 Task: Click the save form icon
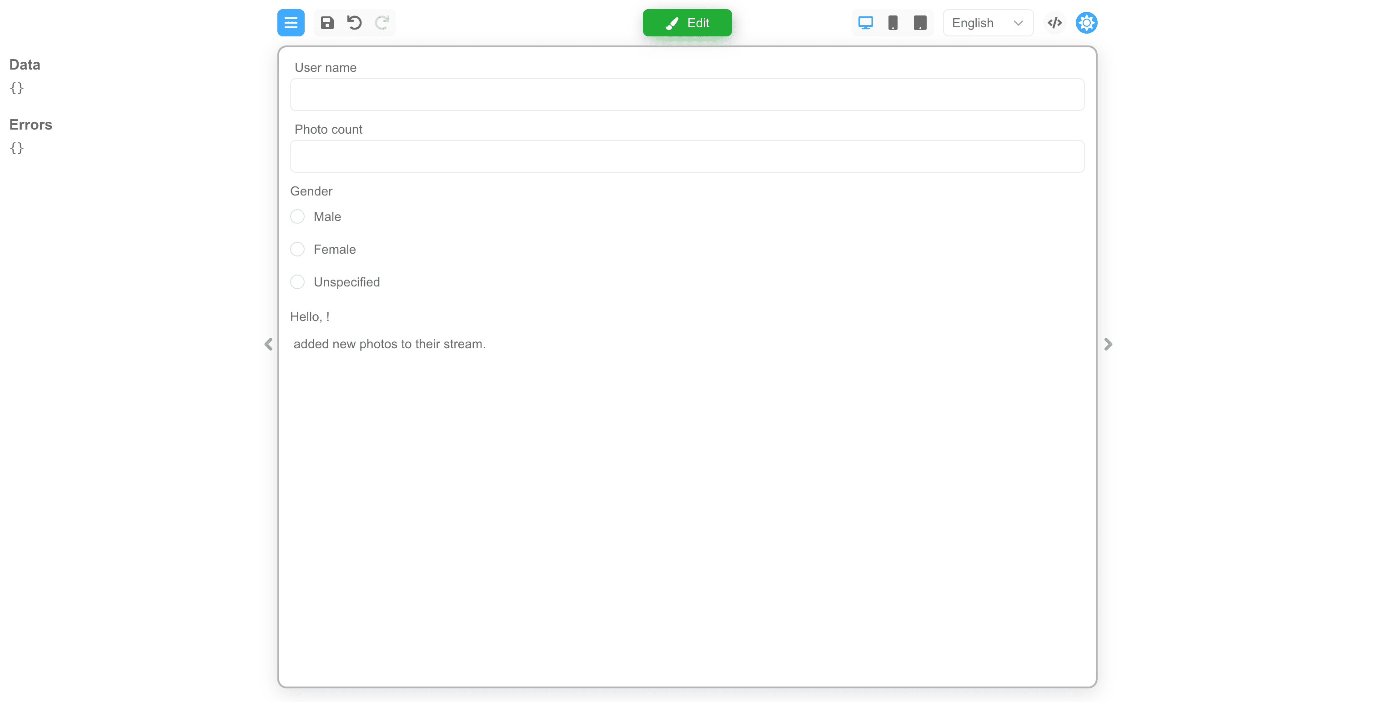(326, 23)
